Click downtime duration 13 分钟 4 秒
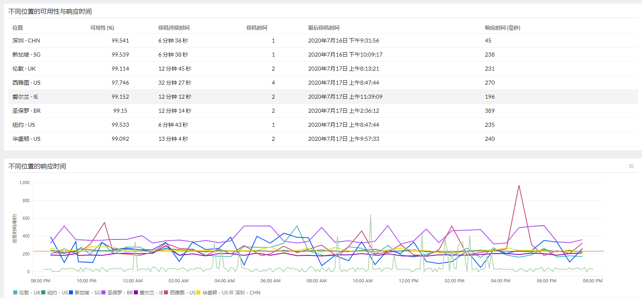The image size is (642, 298). click(x=173, y=139)
